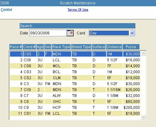
Task: Open the Terms Of Use link
Action: pyautogui.click(x=78, y=10)
